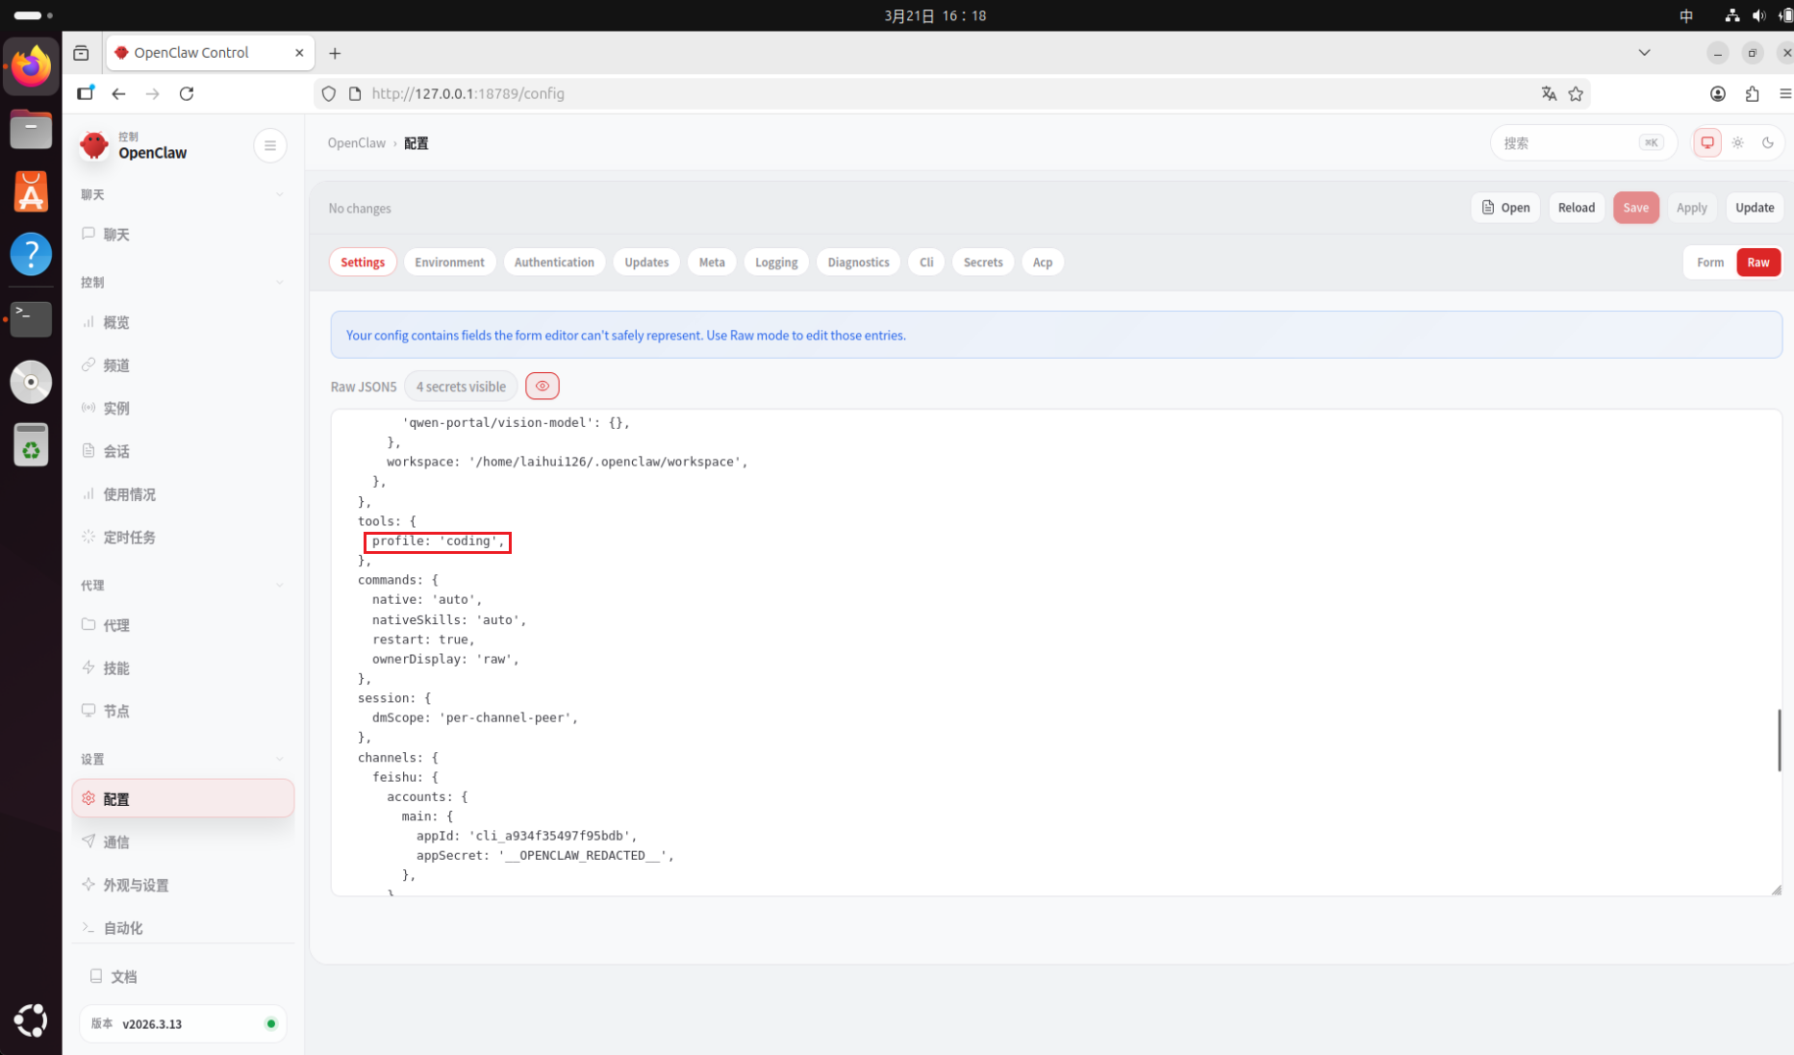
Task: Switch to Form editor mode
Action: (x=1709, y=263)
